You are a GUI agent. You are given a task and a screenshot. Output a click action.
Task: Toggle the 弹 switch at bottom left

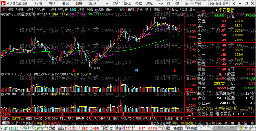pyautogui.click(x=6, y=123)
